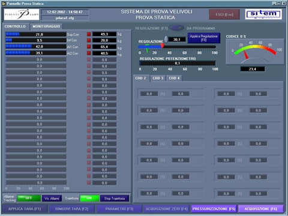This screenshot has width=288, height=216.
Task: Click the Pressurizzazione F5 button
Action: 214,209
